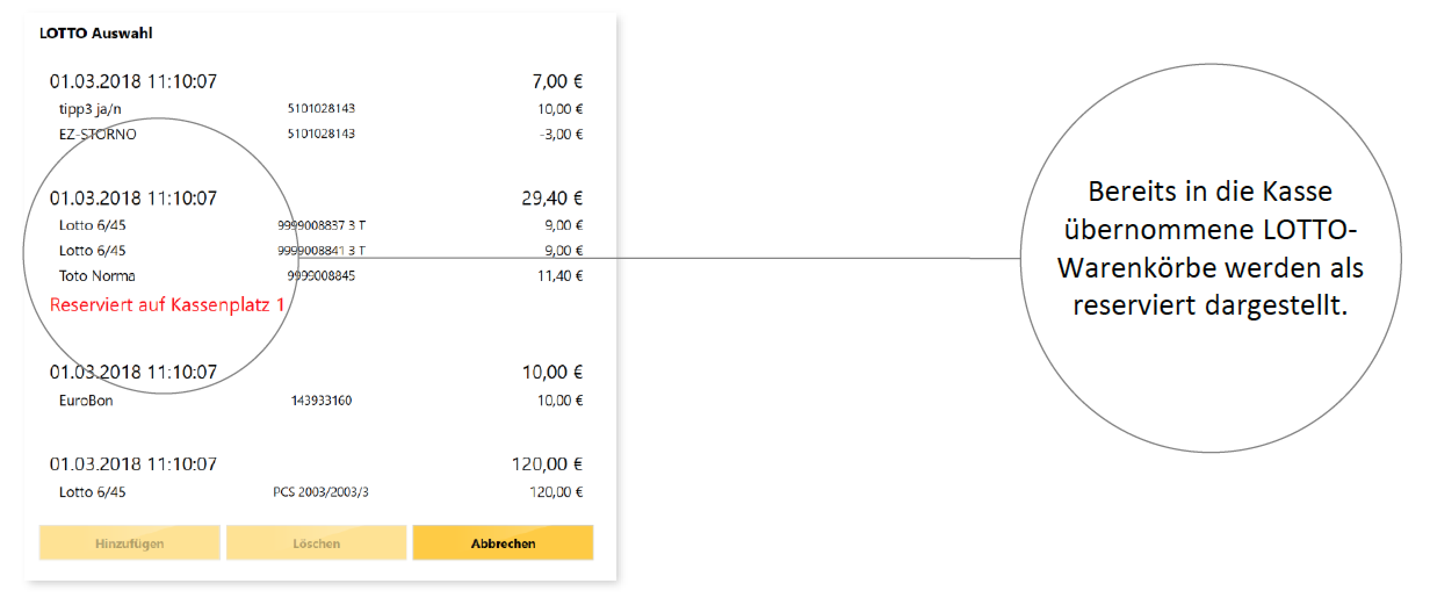Image resolution: width=1430 pixels, height=598 pixels.
Task: Click the red Reserviert auf Kassenplatz 1 text
Action: click(167, 305)
